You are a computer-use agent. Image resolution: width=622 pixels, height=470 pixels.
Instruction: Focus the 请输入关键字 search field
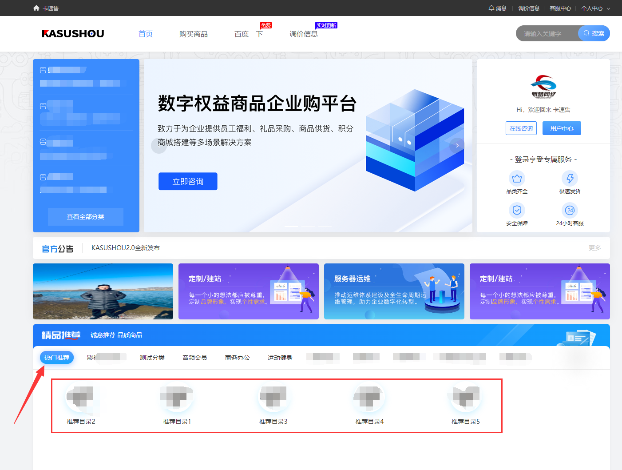[x=547, y=33]
